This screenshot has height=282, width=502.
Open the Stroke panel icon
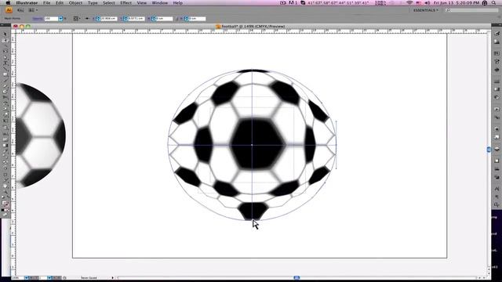point(497,81)
